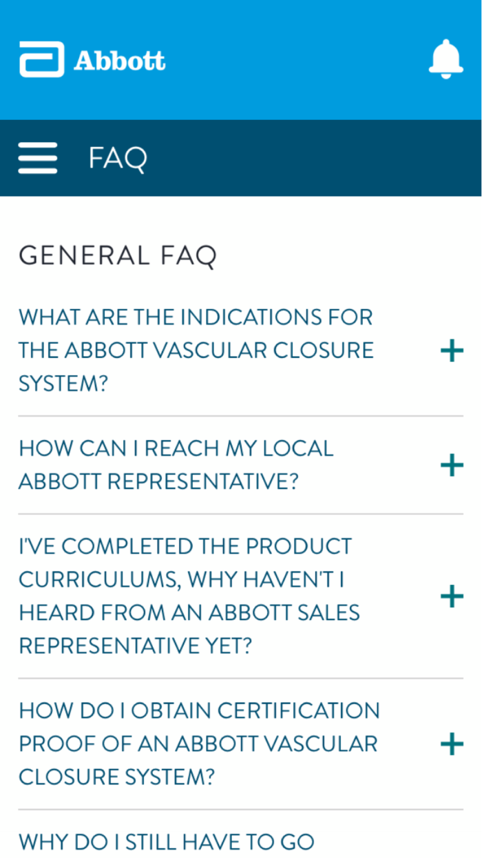The image size is (482, 858).
Task: Click the FAQ header title
Action: 118,157
